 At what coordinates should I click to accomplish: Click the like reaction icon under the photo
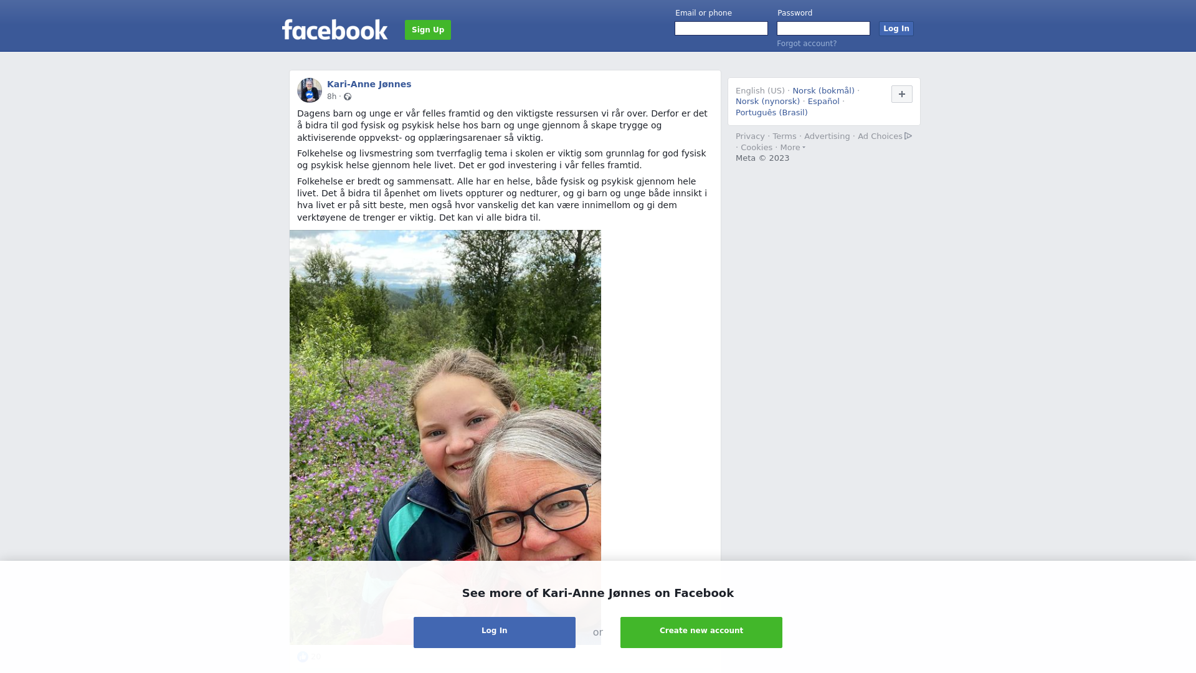(303, 657)
